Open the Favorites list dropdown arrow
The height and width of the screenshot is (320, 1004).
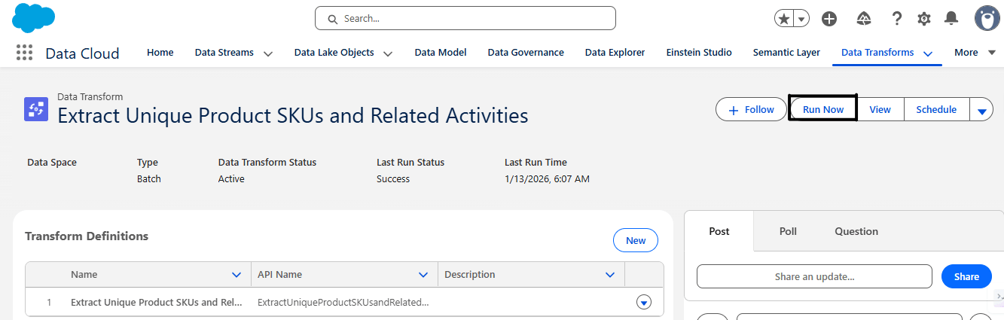tap(801, 19)
